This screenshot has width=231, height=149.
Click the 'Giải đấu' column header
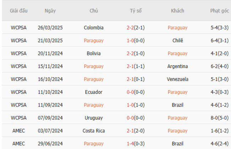click(x=18, y=11)
